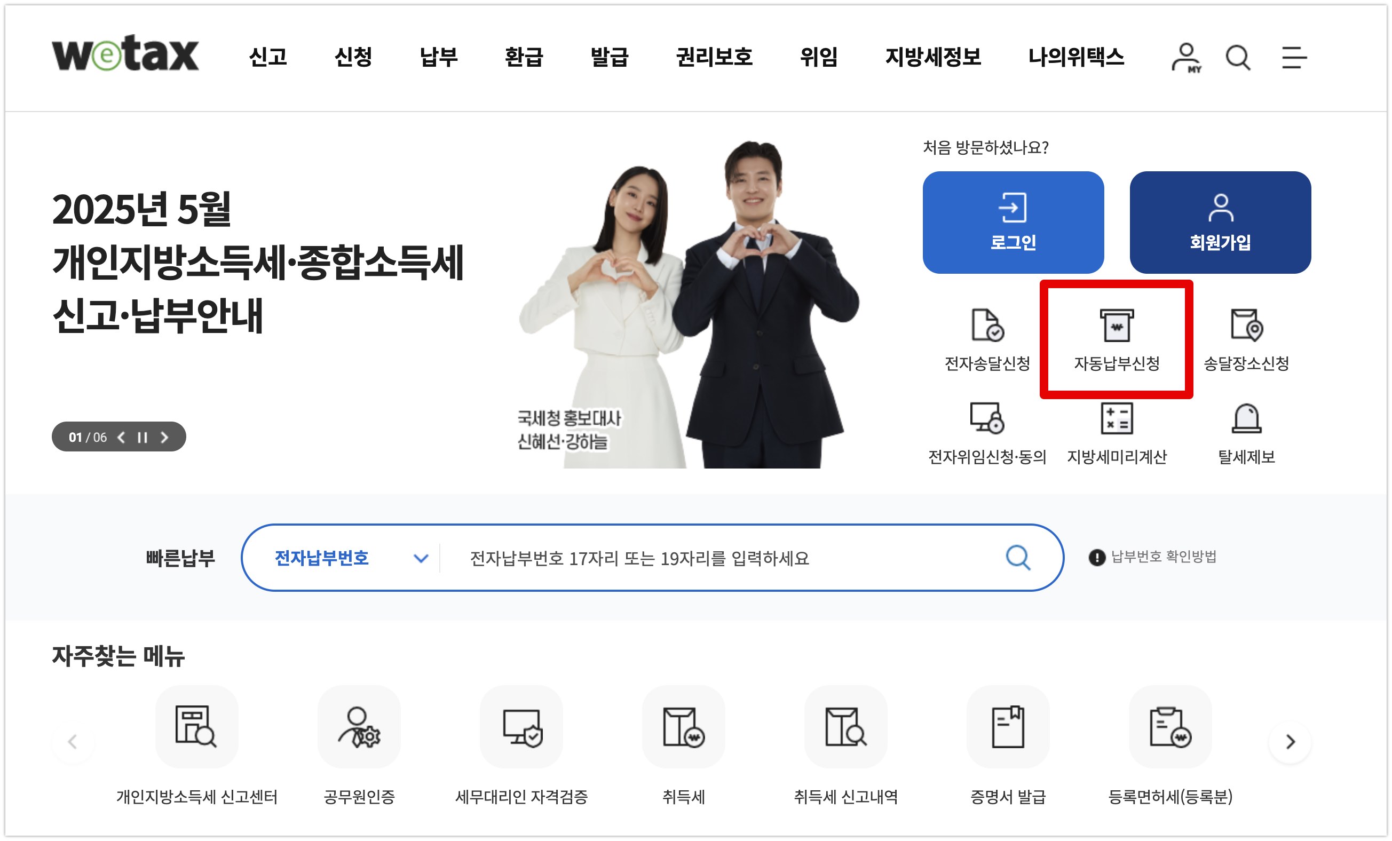The width and height of the screenshot is (1392, 841).
Task: Show previous banner slide
Action: click(x=121, y=438)
